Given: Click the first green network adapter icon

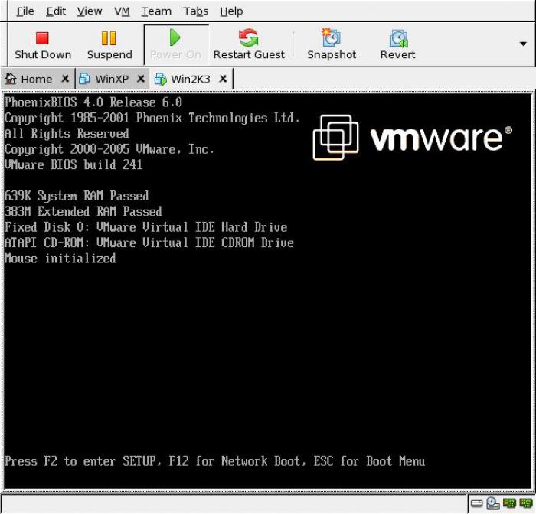Looking at the screenshot, I should pyautogui.click(x=509, y=503).
